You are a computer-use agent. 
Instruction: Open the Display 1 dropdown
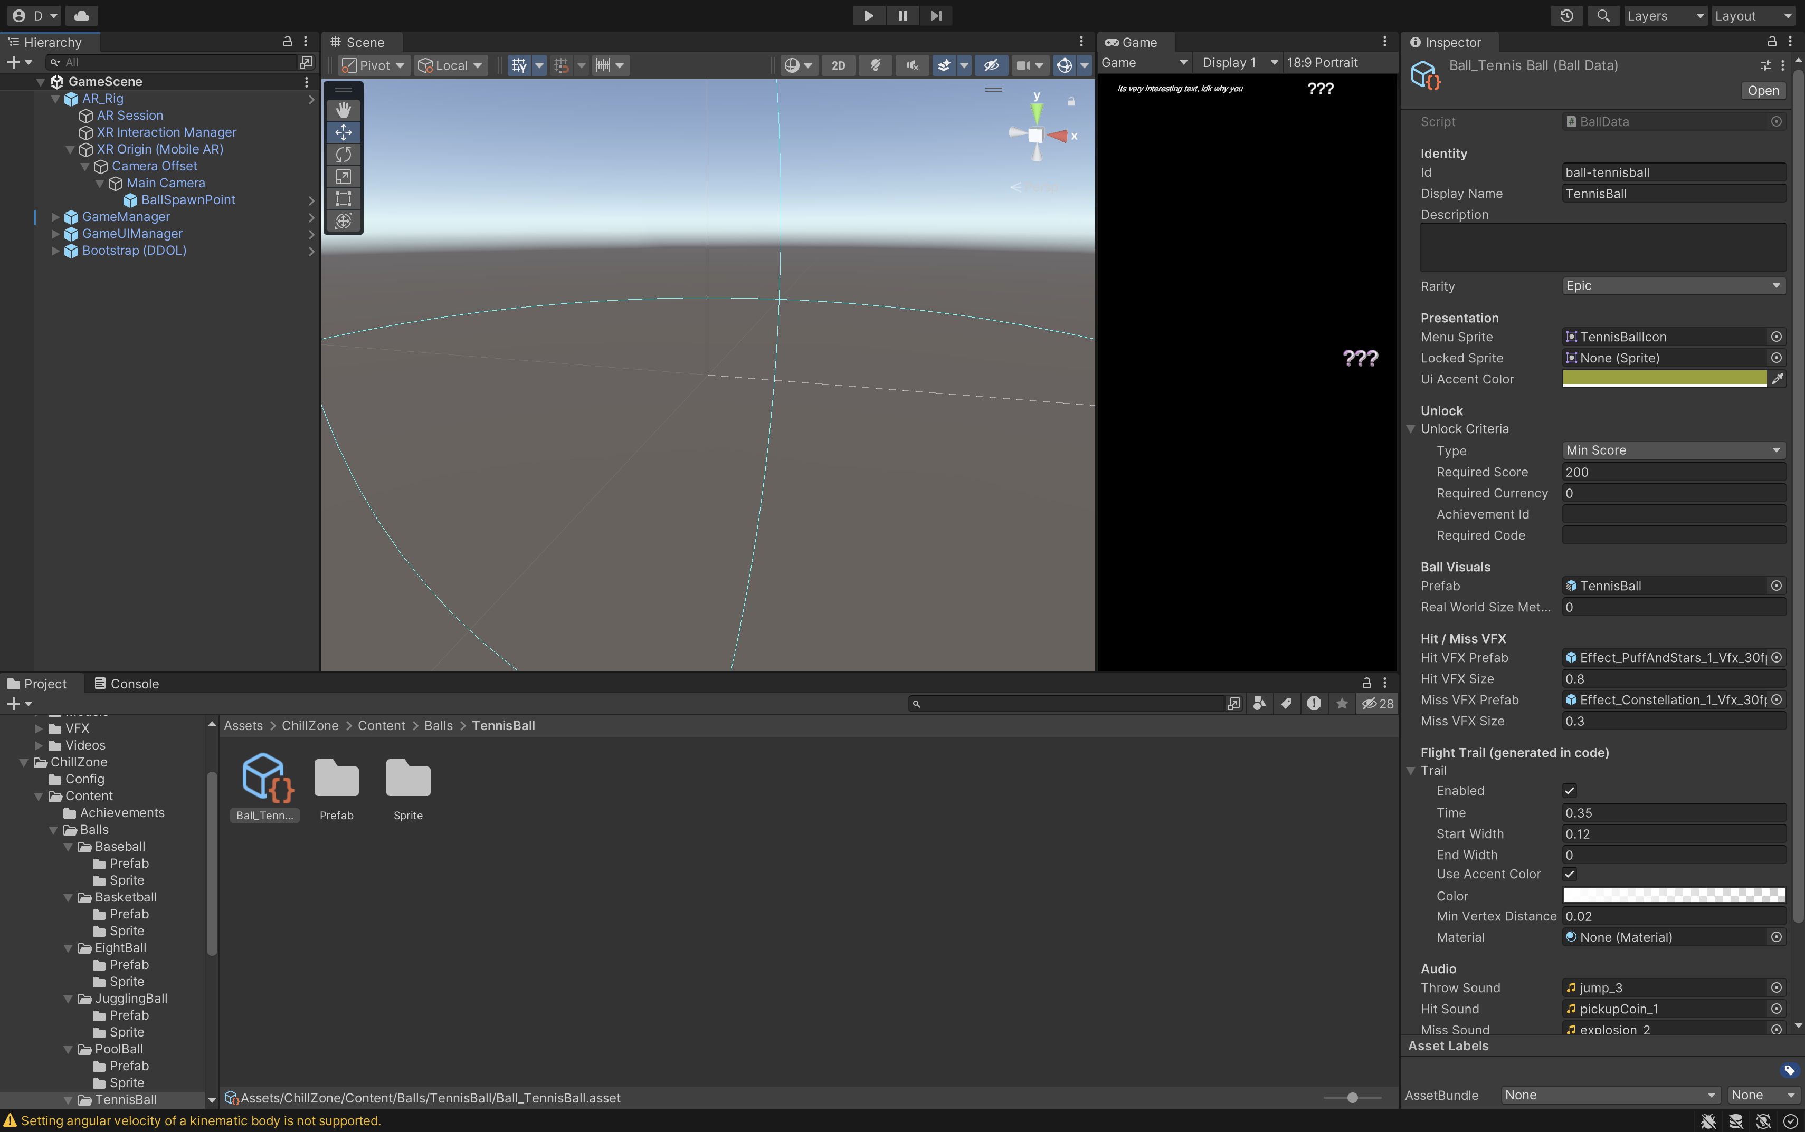tap(1239, 63)
